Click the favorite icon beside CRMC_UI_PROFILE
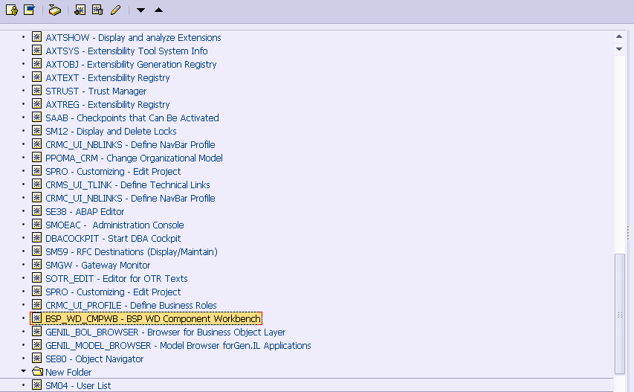 tap(37, 305)
